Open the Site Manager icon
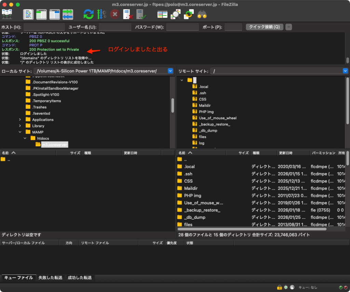350x292 pixels. [x=7, y=14]
